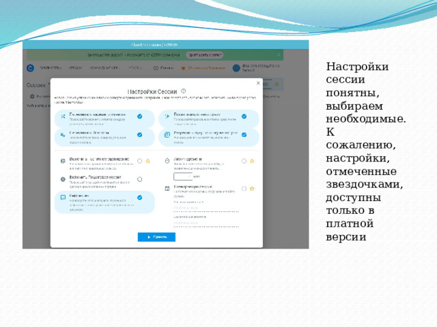Image resolution: width=437 pixels, height=327 pixels.
Task: Click the sparkle icon for showing correct answers
Action: pyautogui.click(x=167, y=116)
